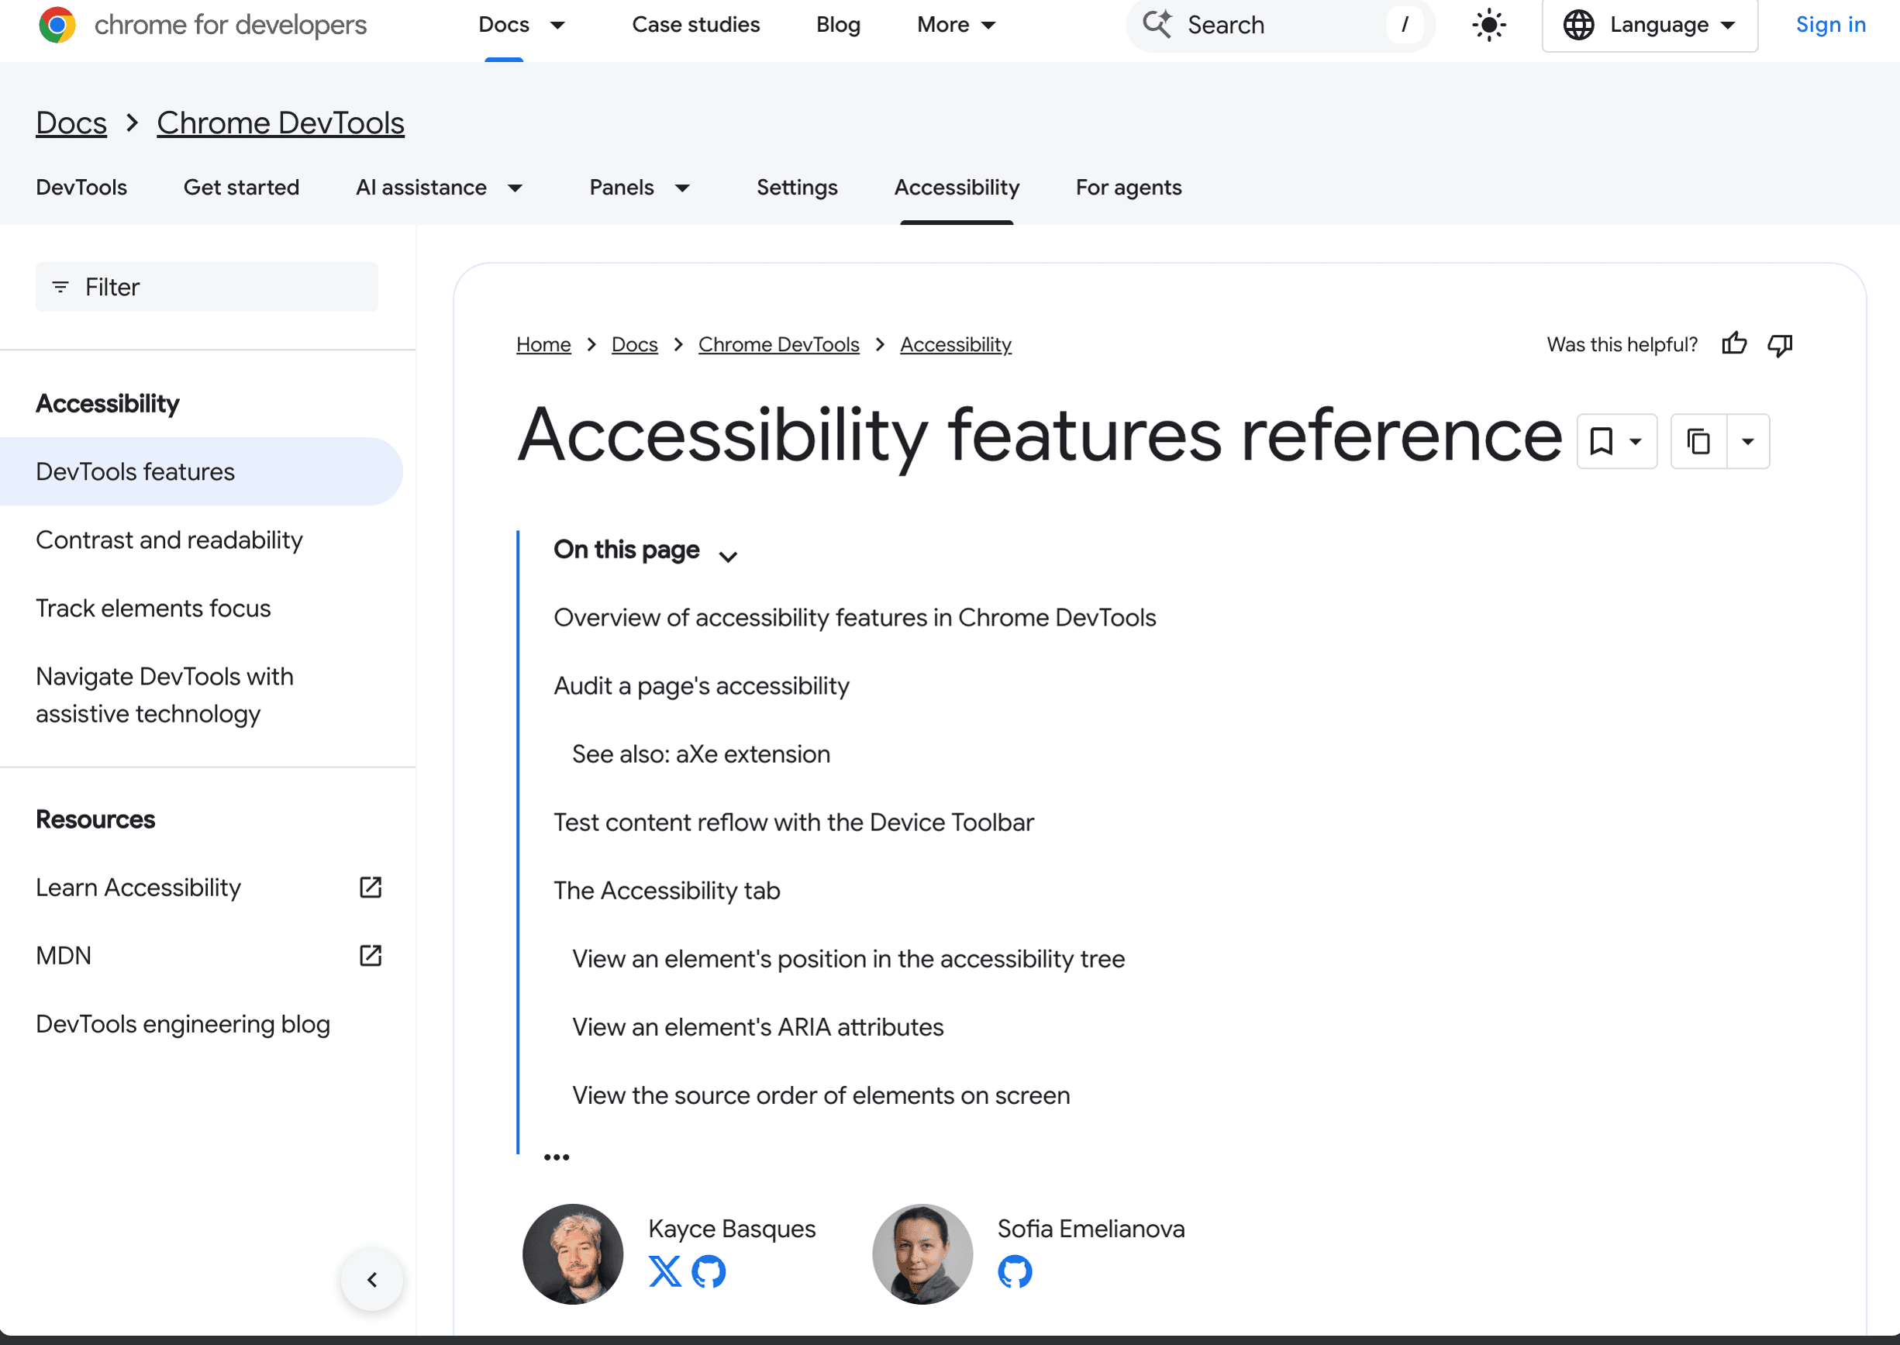Open the Learn Accessibility resource link
Viewport: 1900px width, 1345px height.
tap(138, 888)
